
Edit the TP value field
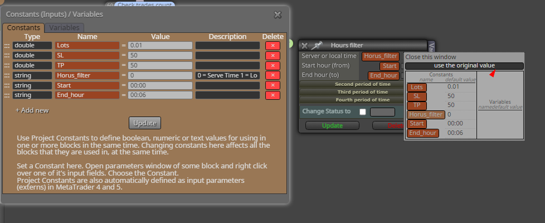160,66
